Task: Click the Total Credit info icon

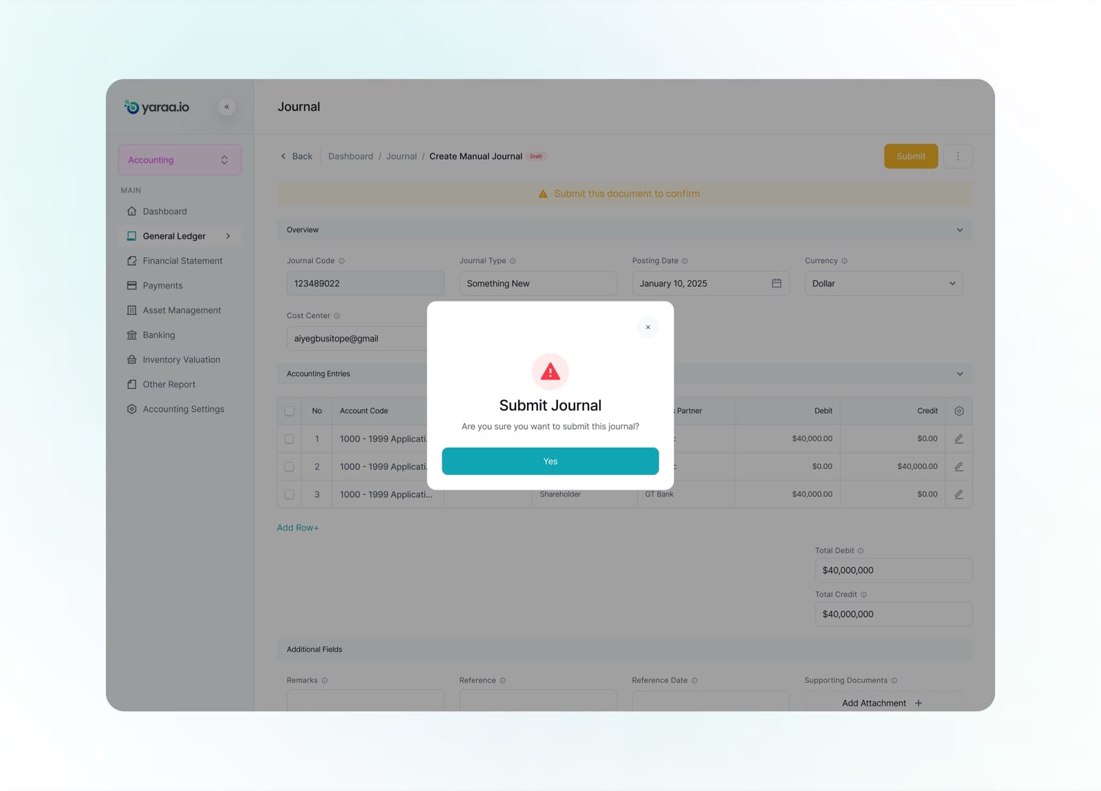Action: [864, 595]
